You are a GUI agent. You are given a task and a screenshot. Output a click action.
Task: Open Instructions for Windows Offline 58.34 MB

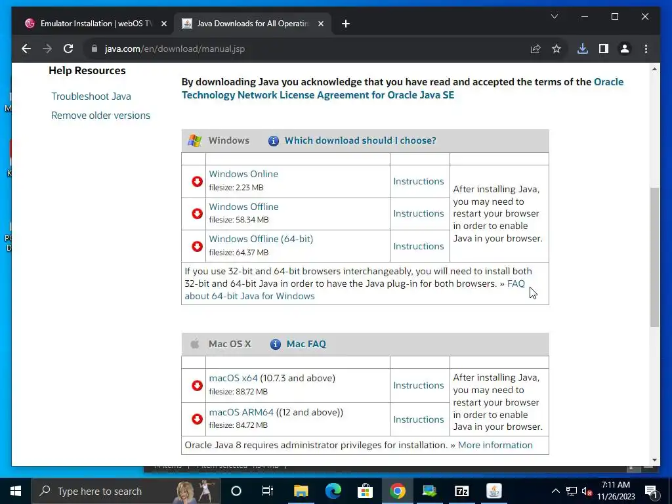tap(419, 213)
